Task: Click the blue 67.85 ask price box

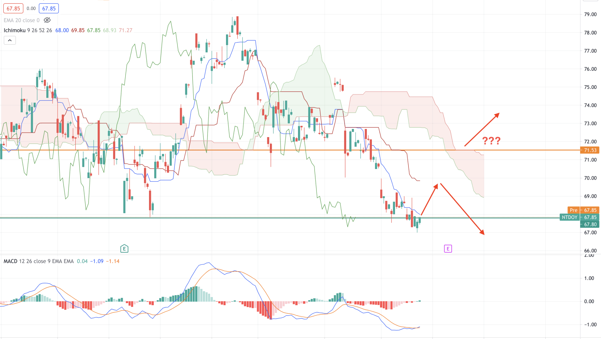Action: coord(49,8)
